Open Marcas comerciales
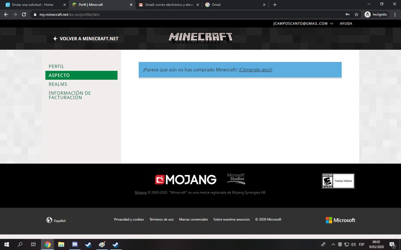The height and width of the screenshot is (250, 401). (x=193, y=219)
